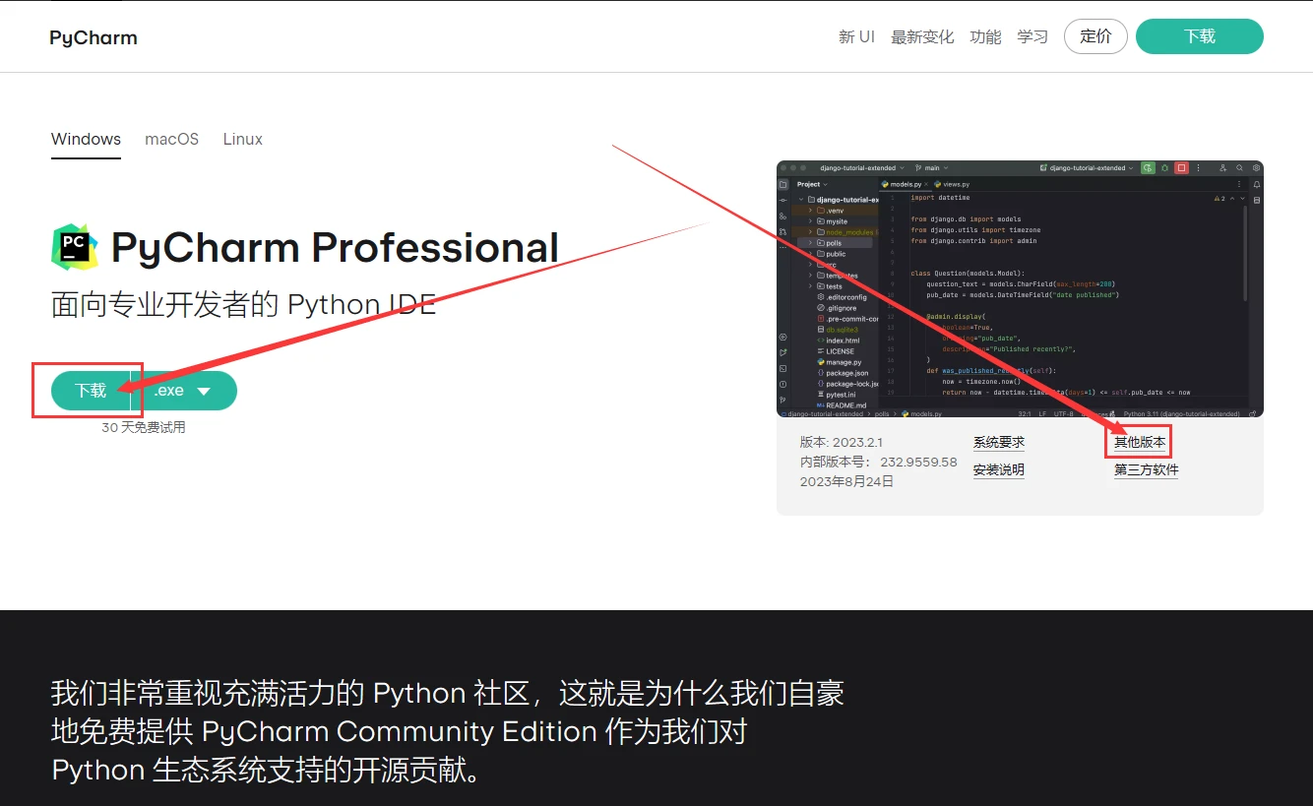This screenshot has height=806, width=1313.
Task: Open the 学习 navigation item
Action: 1032,36
